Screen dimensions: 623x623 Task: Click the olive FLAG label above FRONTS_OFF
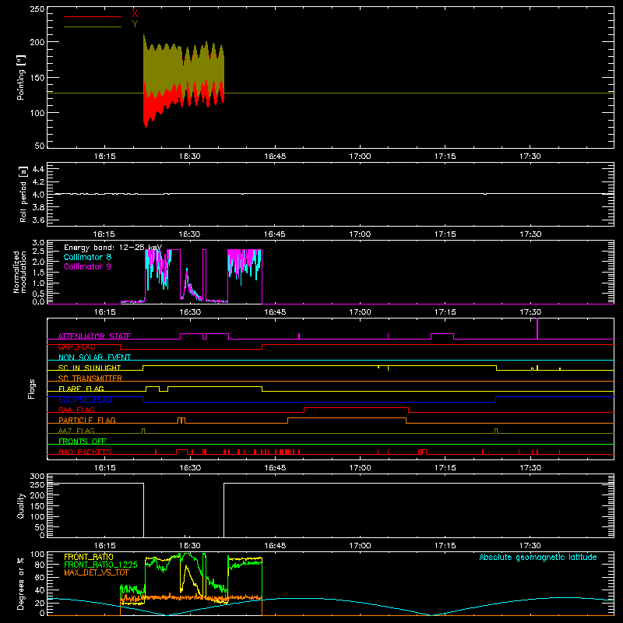click(x=76, y=431)
